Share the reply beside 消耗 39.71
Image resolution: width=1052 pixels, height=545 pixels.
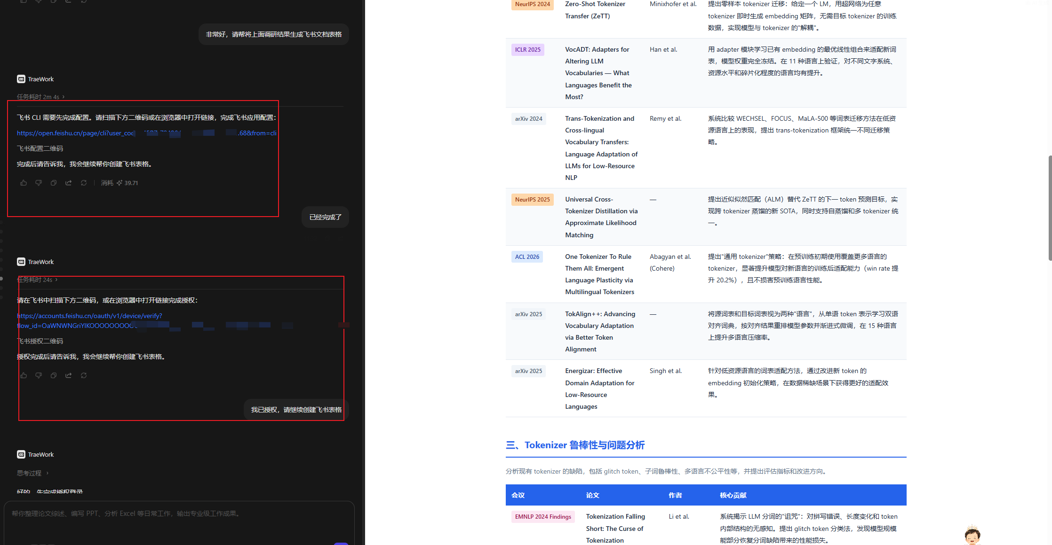pos(69,183)
